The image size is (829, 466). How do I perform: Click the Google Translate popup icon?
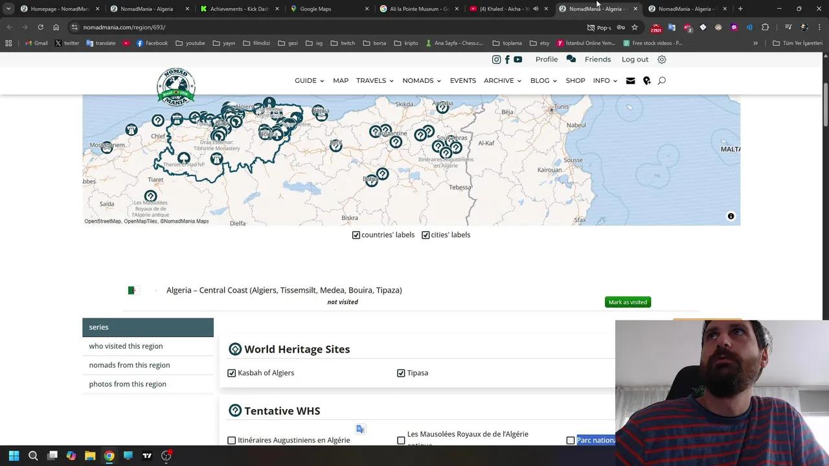pos(360,428)
